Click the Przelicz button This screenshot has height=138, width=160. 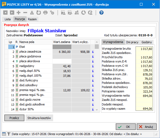tap(14, 118)
